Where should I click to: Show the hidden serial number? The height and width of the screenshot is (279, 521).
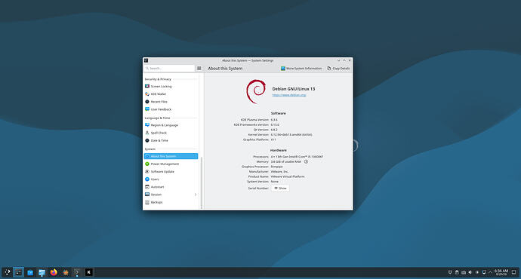[x=280, y=188]
